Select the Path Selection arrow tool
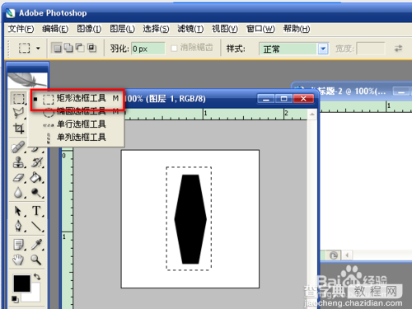 click(x=18, y=211)
